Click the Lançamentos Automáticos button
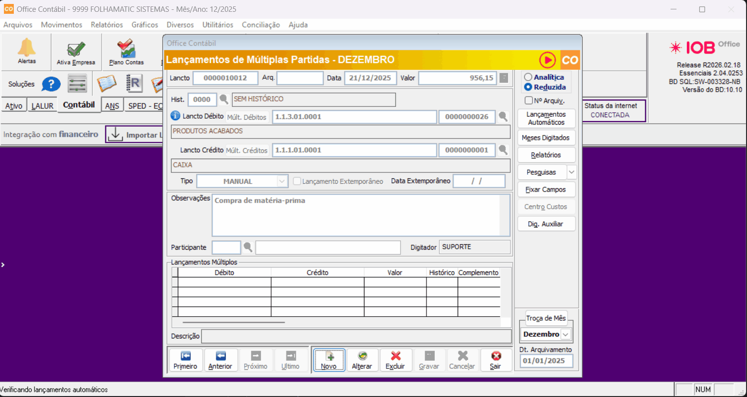The height and width of the screenshot is (397, 747). pos(546,118)
